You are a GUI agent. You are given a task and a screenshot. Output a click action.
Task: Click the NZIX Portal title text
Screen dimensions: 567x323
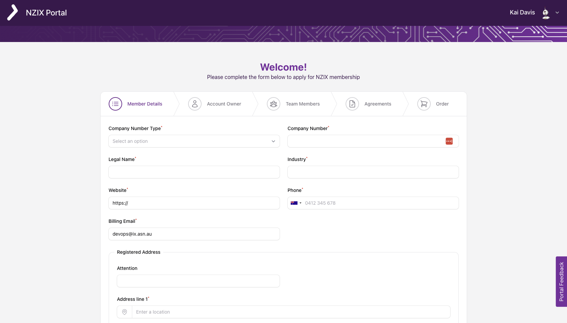pyautogui.click(x=46, y=13)
